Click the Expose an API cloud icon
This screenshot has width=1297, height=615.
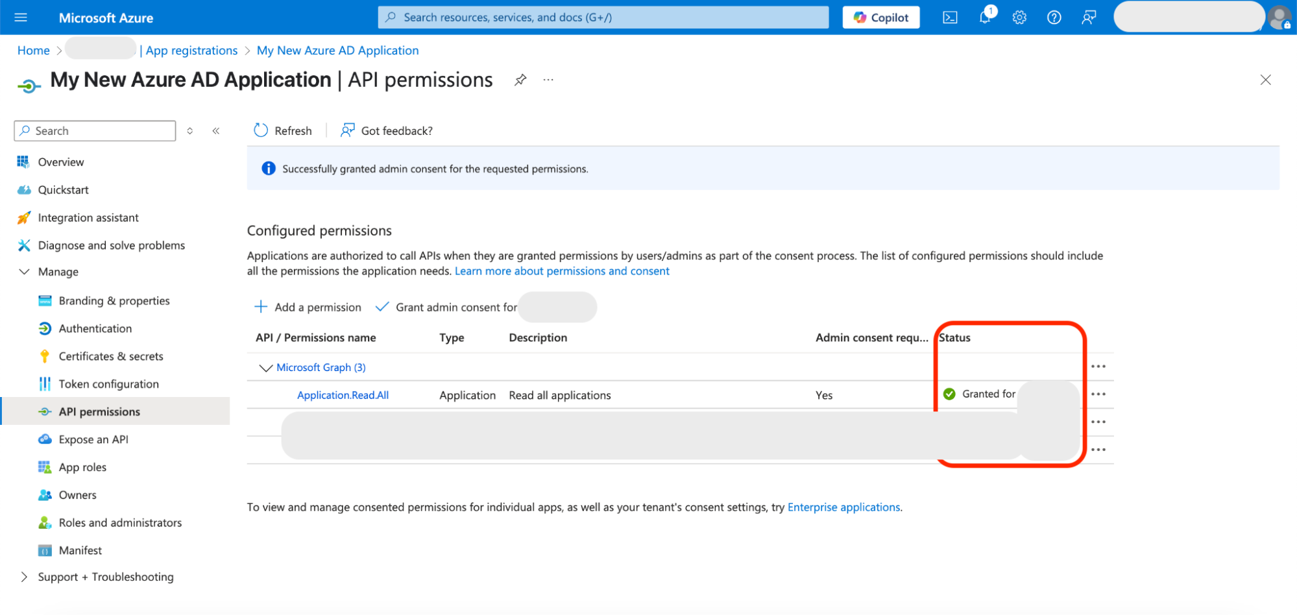45,439
